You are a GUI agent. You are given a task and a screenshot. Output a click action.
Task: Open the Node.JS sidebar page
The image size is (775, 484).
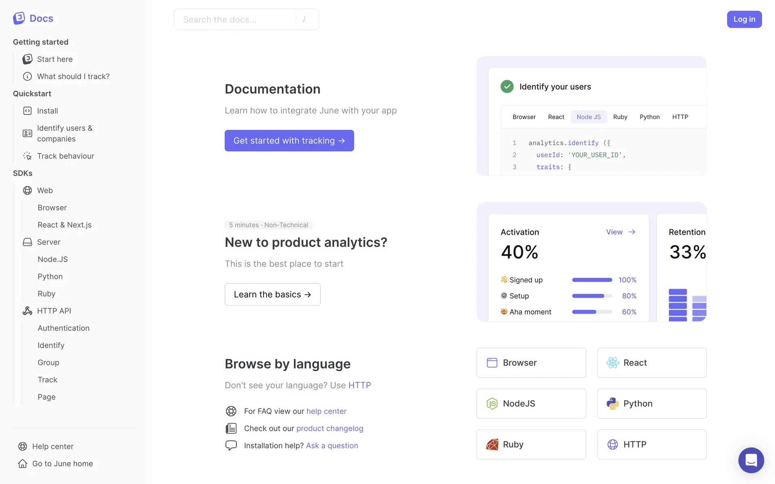[52, 259]
